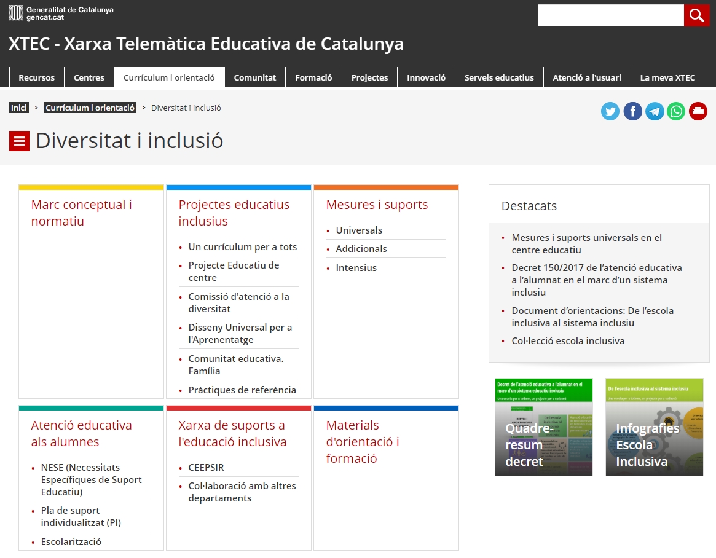Open Disseny Universal per a l'Aprenentatge link
Viewport: 716px width, 558px height.
click(x=240, y=333)
